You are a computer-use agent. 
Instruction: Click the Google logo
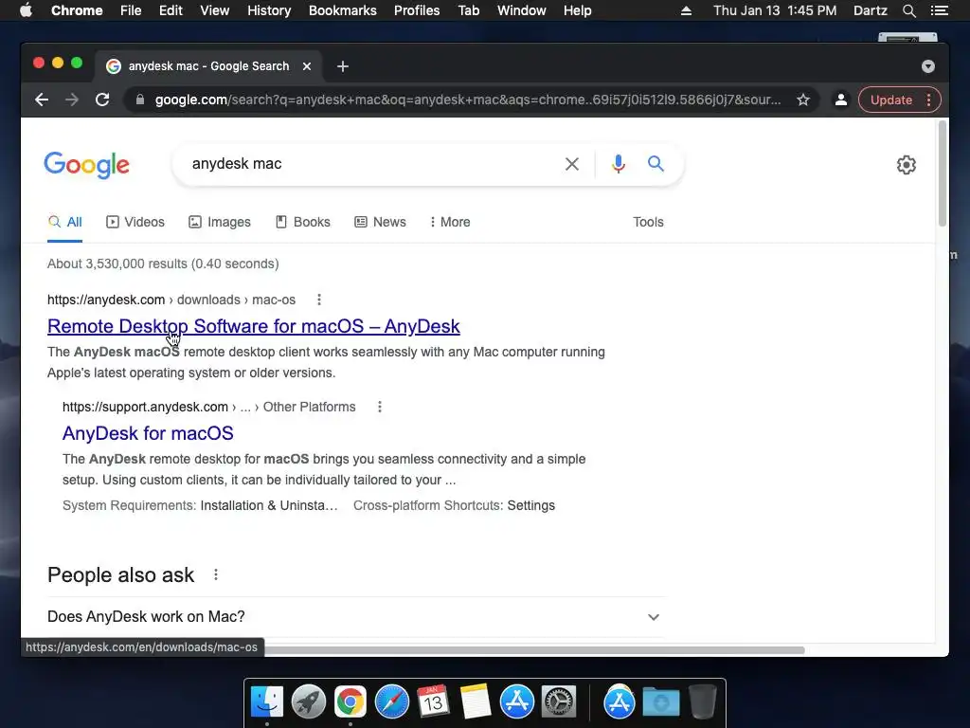coord(86,165)
